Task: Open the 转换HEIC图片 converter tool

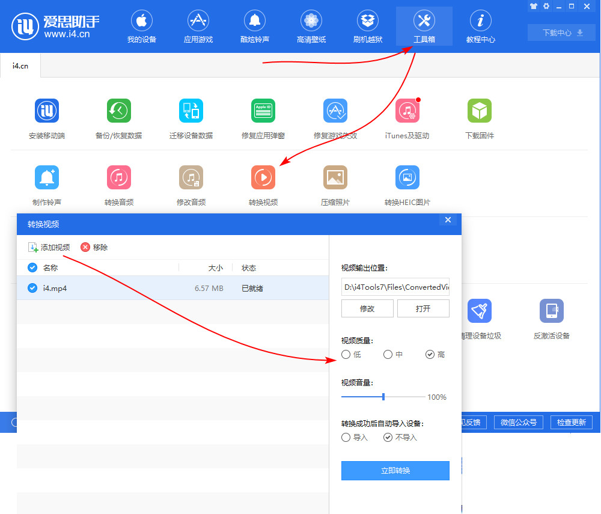Action: click(x=407, y=177)
